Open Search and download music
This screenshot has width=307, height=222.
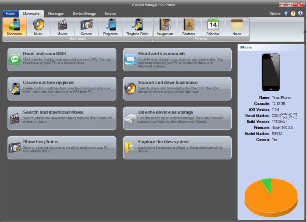177,89
